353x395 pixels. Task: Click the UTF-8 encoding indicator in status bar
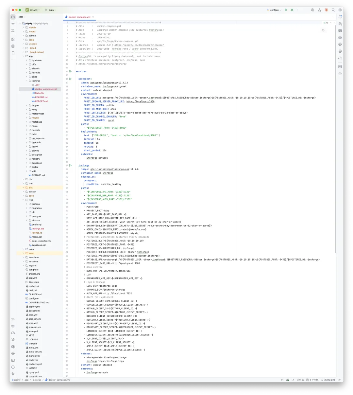[x=300, y=380]
